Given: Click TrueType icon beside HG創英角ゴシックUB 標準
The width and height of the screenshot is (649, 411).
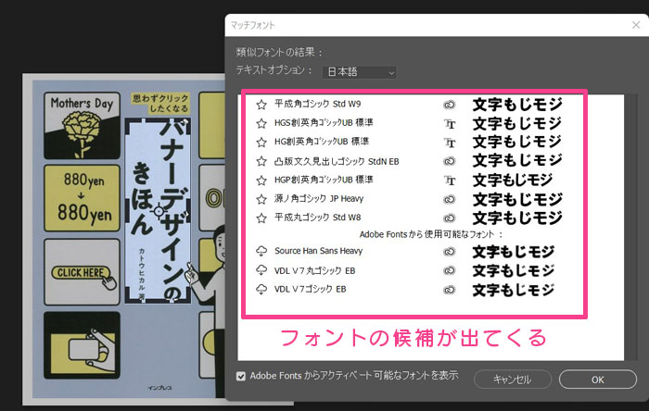Looking at the screenshot, I should click(x=450, y=143).
